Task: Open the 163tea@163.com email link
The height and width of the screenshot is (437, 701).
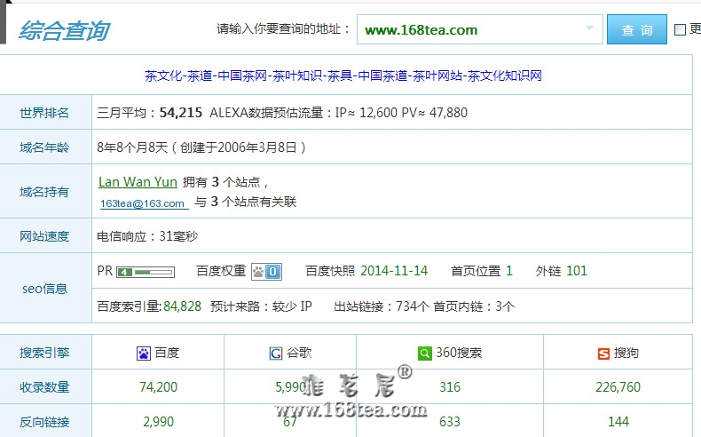Action: click(x=142, y=203)
